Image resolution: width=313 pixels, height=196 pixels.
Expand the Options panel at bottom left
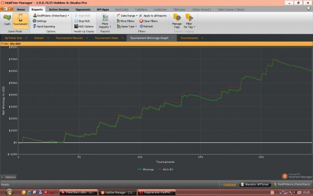[8, 177]
